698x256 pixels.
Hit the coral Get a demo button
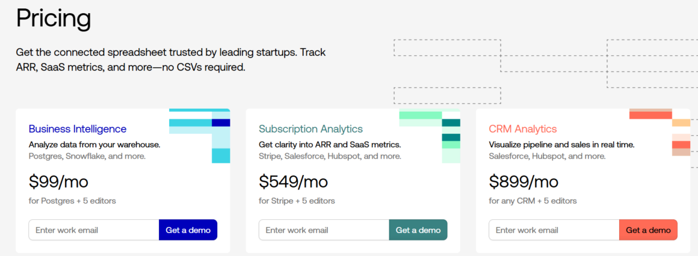click(x=648, y=230)
